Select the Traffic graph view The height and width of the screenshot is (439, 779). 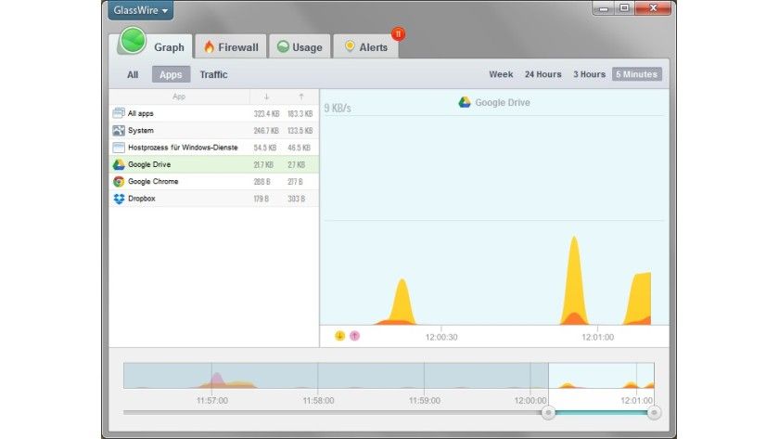point(213,74)
